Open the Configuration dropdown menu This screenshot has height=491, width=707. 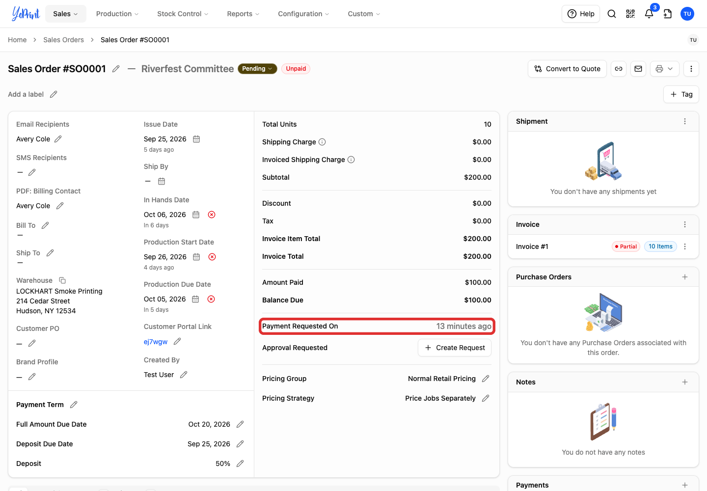tap(303, 14)
